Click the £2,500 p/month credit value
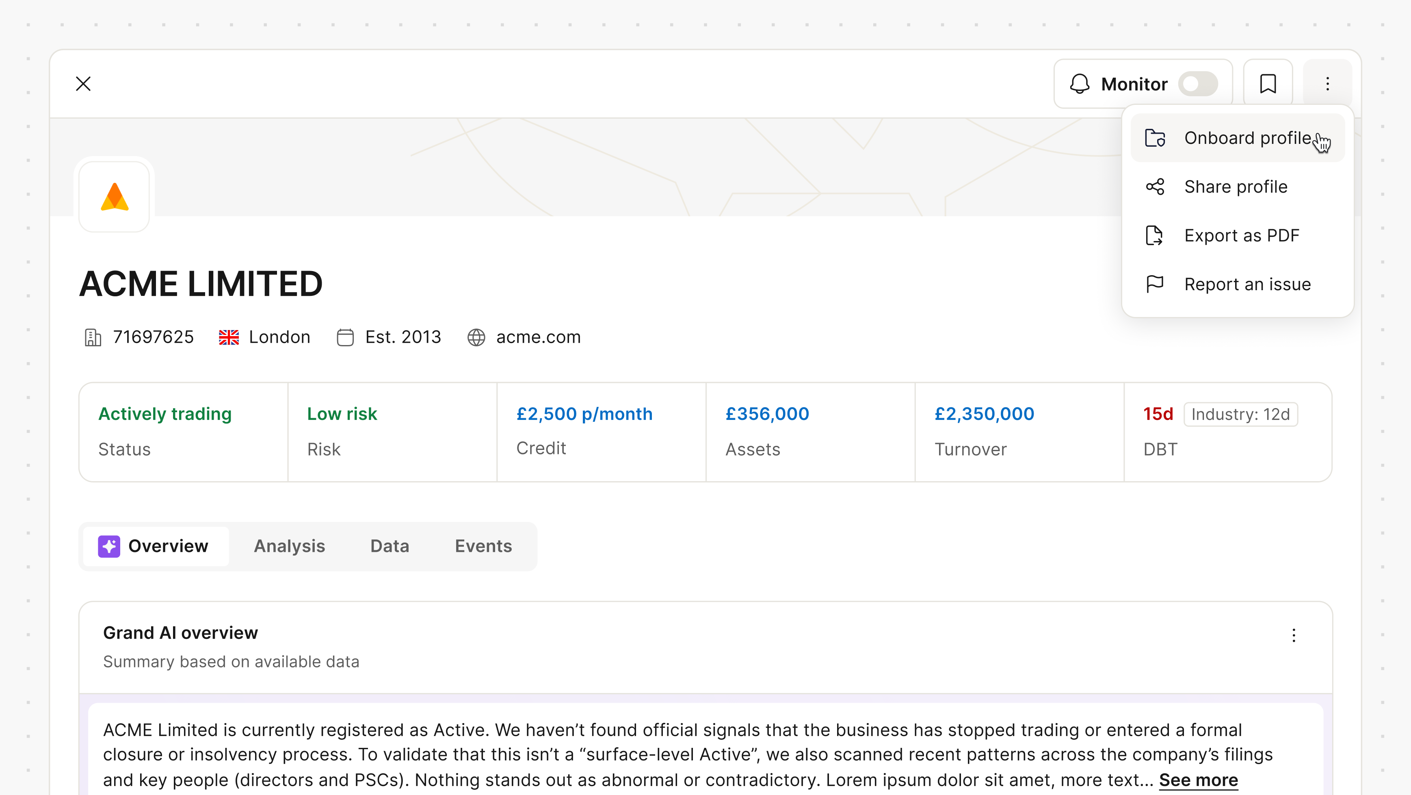This screenshot has width=1411, height=795. click(x=584, y=414)
